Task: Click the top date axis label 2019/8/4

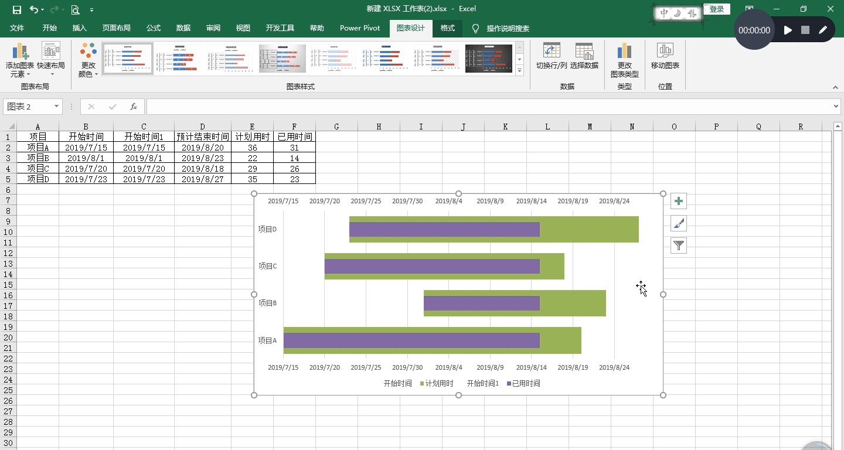Action: pos(448,201)
